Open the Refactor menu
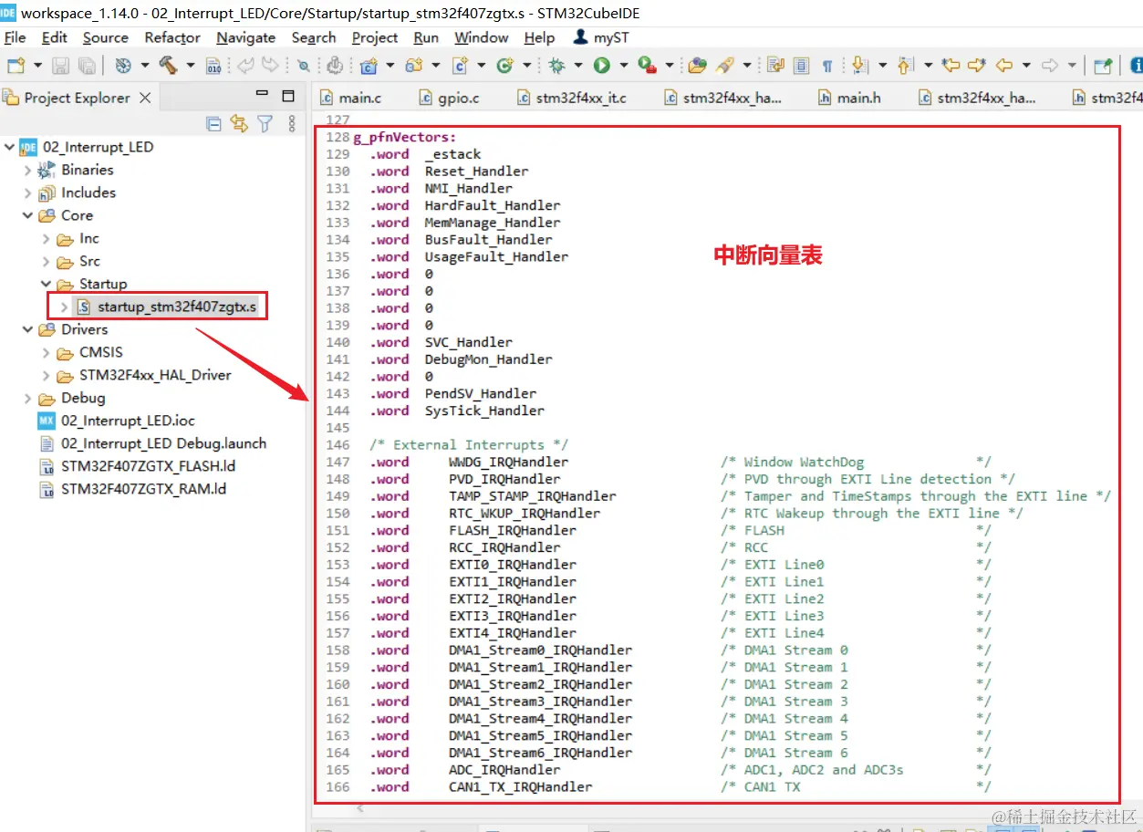 (172, 37)
